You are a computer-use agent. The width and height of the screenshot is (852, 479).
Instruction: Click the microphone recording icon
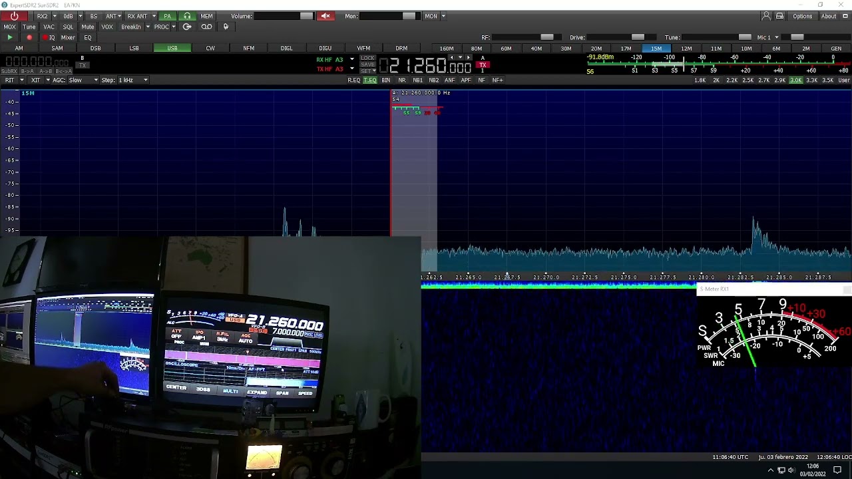226,27
